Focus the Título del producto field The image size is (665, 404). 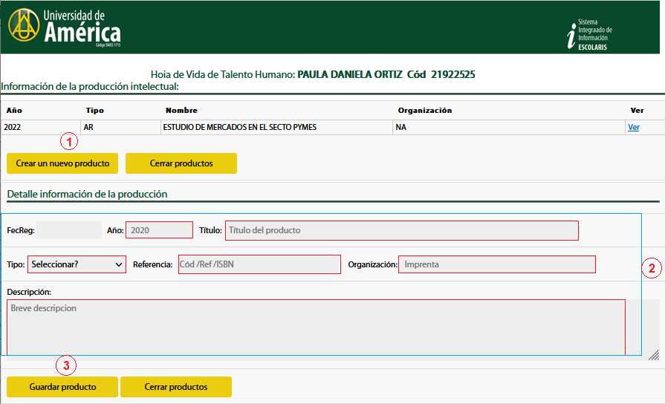click(402, 230)
